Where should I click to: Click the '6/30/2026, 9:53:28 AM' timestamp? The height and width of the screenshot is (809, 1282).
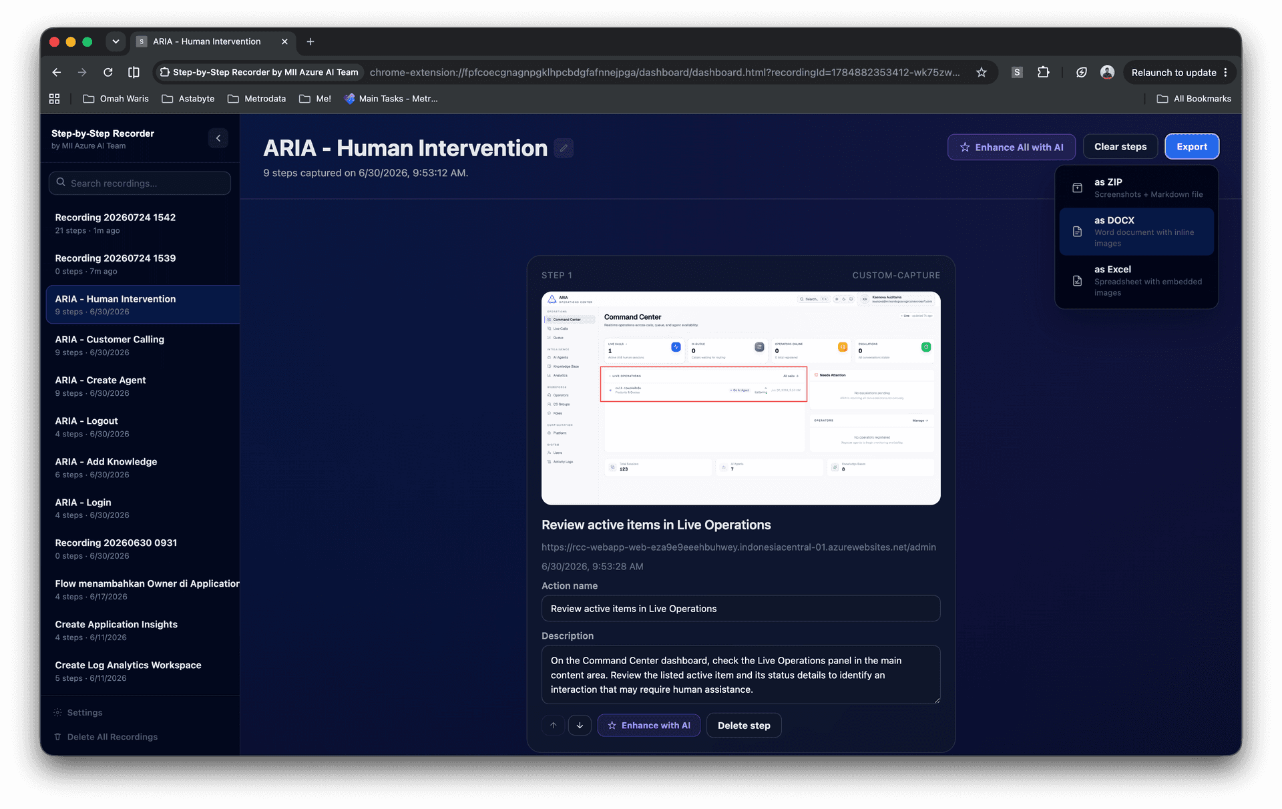click(592, 567)
